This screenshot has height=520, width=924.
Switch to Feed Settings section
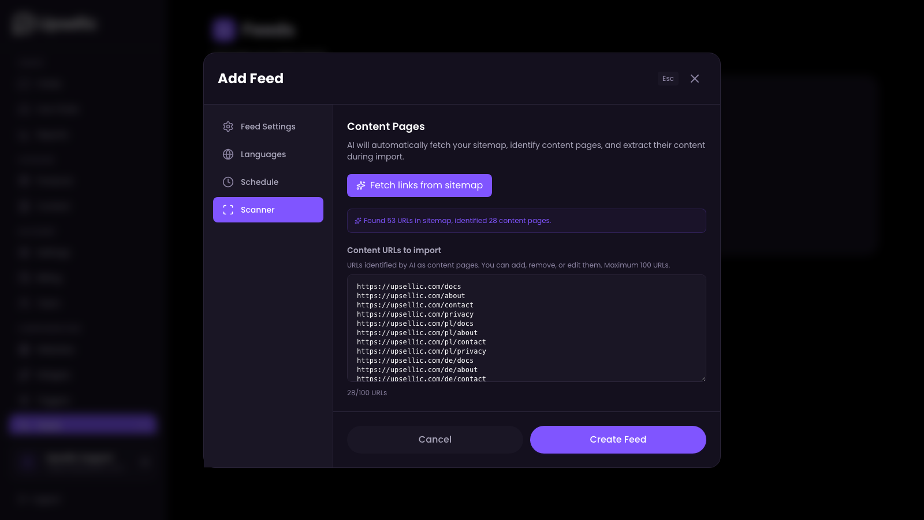click(x=268, y=127)
